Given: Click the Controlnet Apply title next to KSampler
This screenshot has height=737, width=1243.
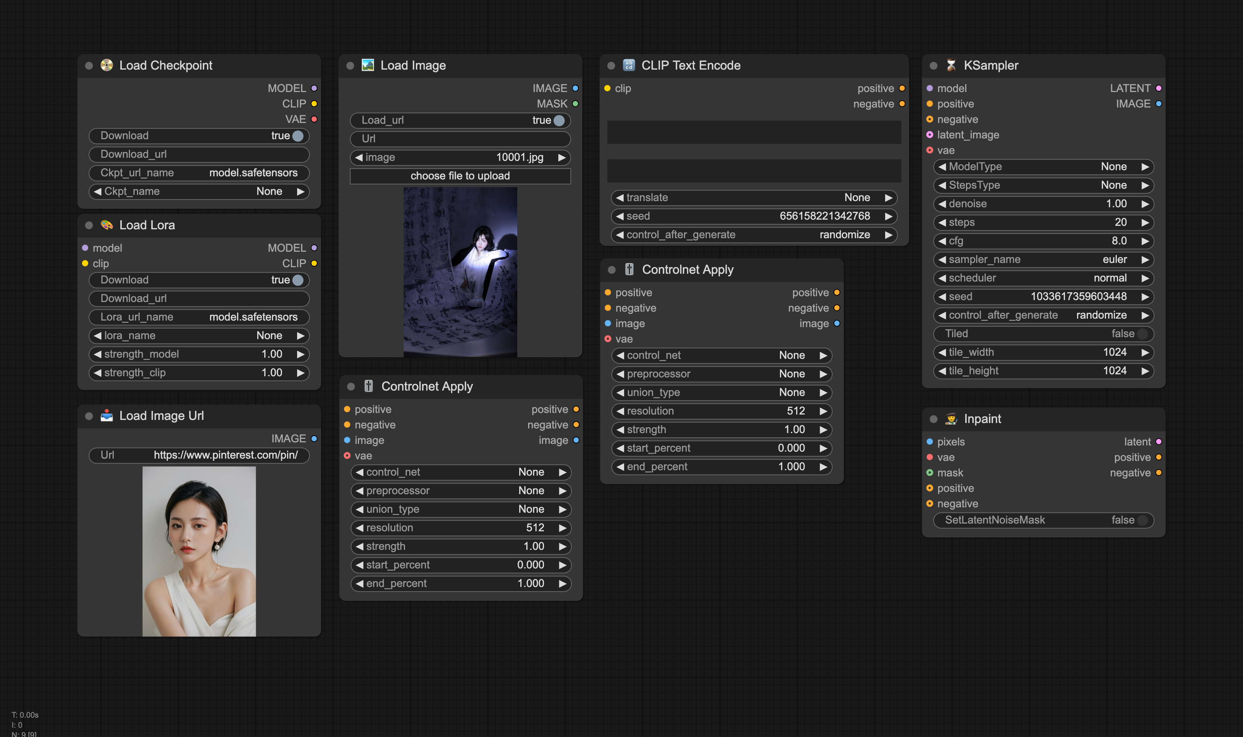Looking at the screenshot, I should [687, 269].
